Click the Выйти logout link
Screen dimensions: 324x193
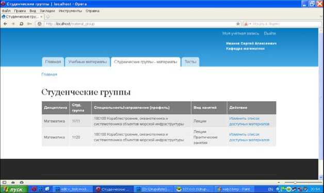(270, 34)
